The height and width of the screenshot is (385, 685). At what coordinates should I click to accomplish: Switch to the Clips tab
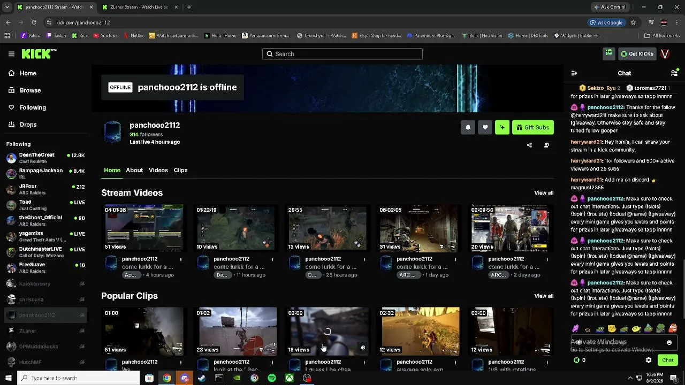(180, 170)
